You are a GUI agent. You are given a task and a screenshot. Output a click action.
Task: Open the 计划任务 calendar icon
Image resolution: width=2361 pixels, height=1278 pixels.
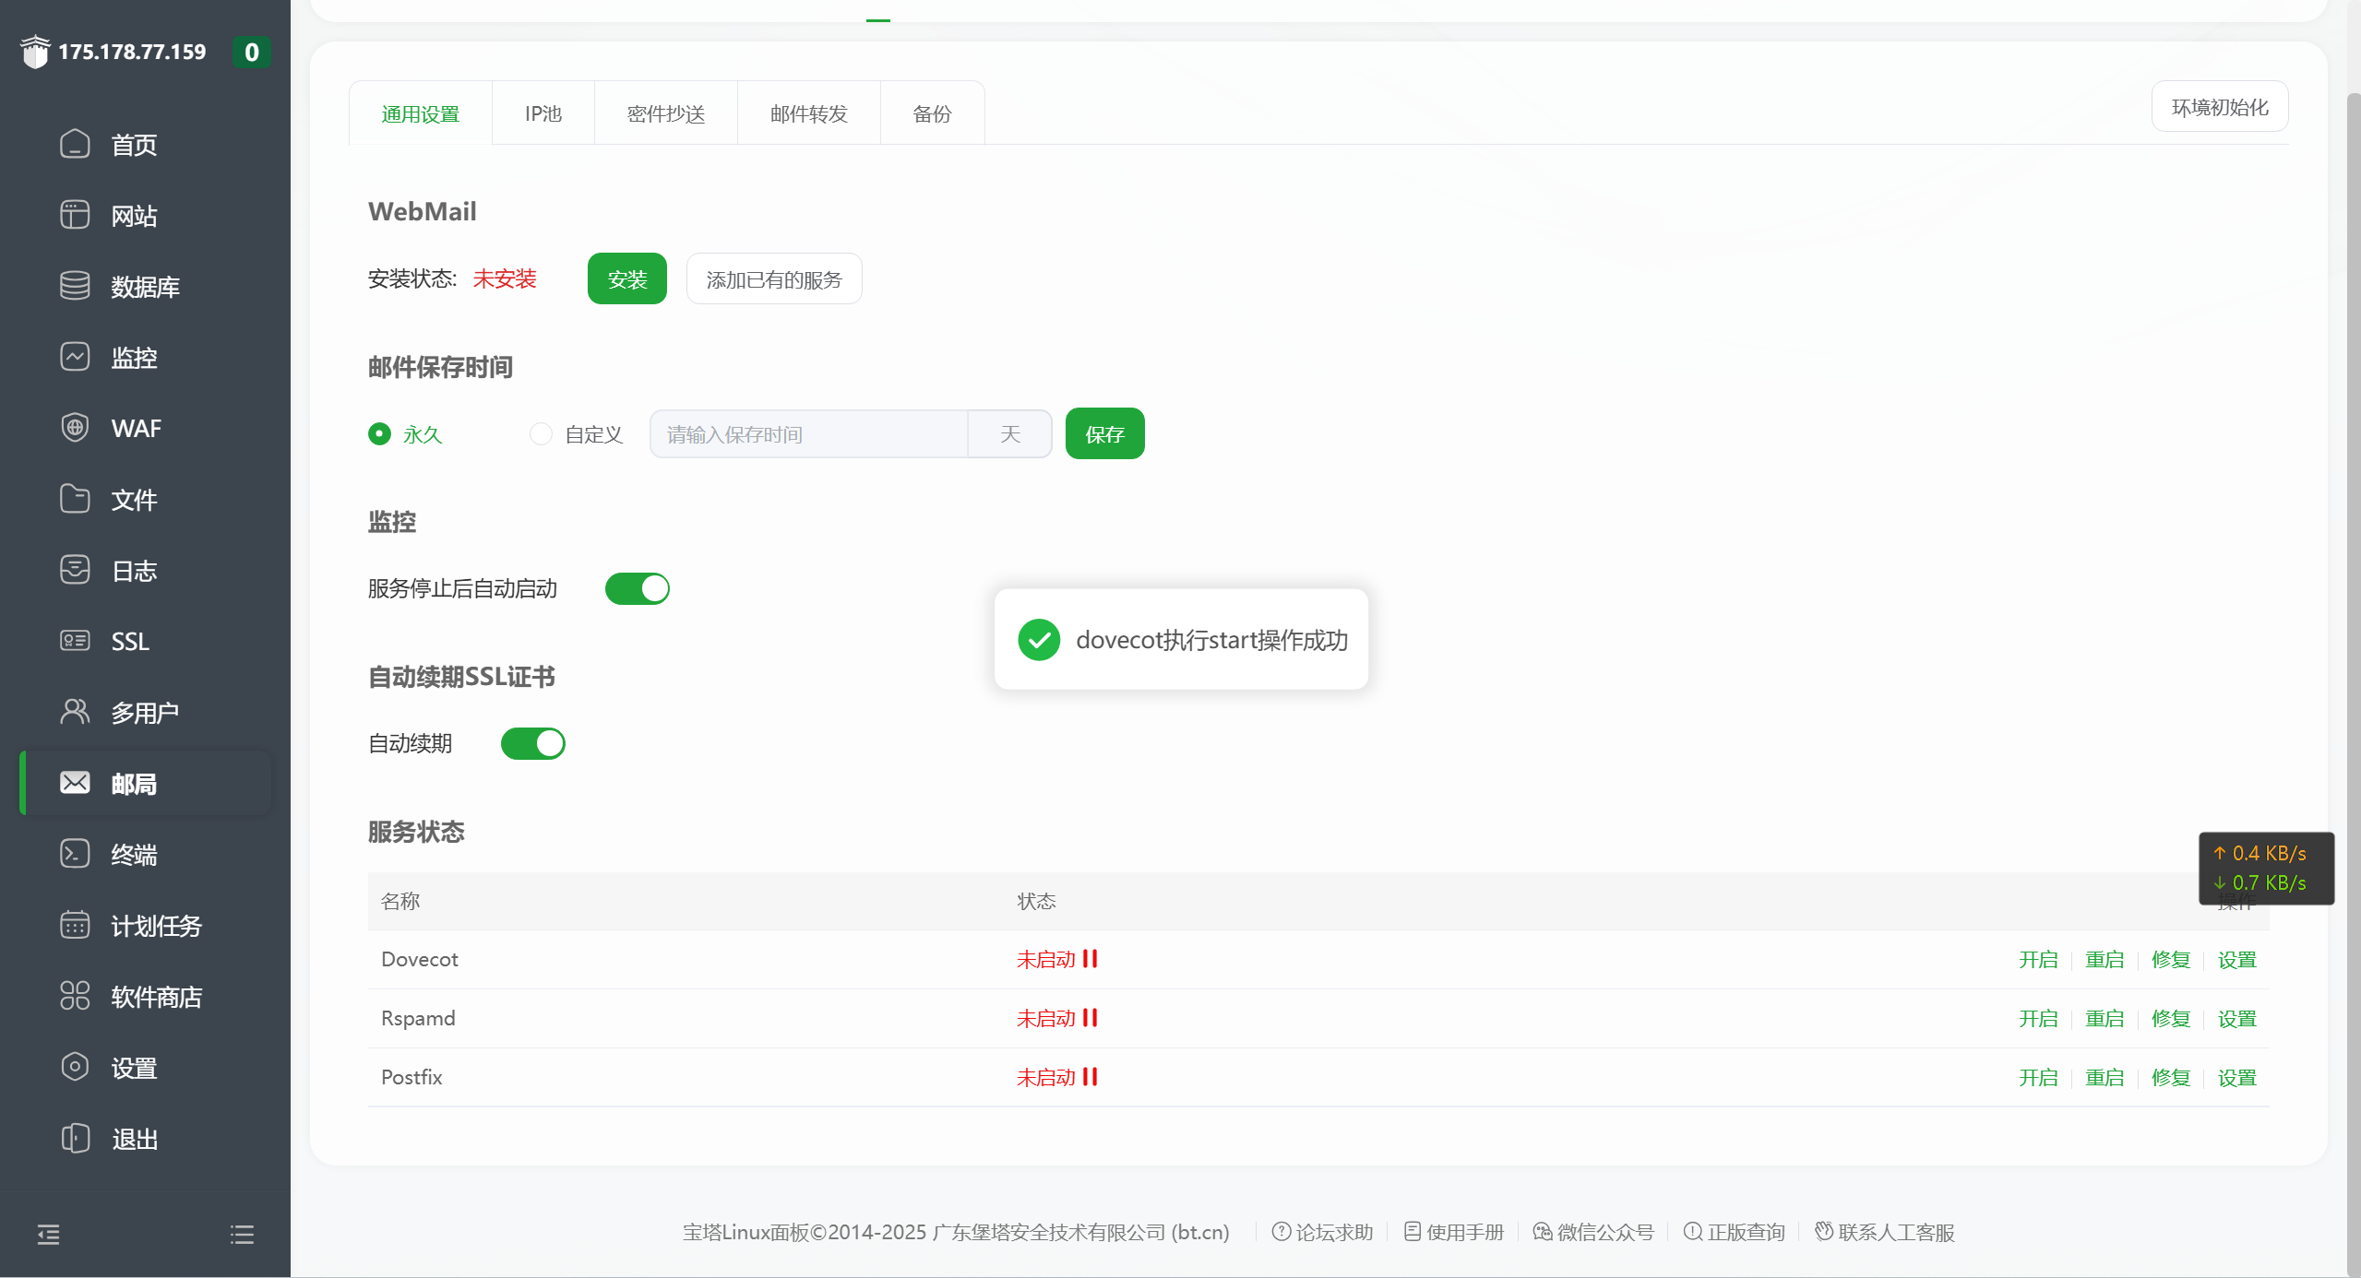(x=75, y=925)
